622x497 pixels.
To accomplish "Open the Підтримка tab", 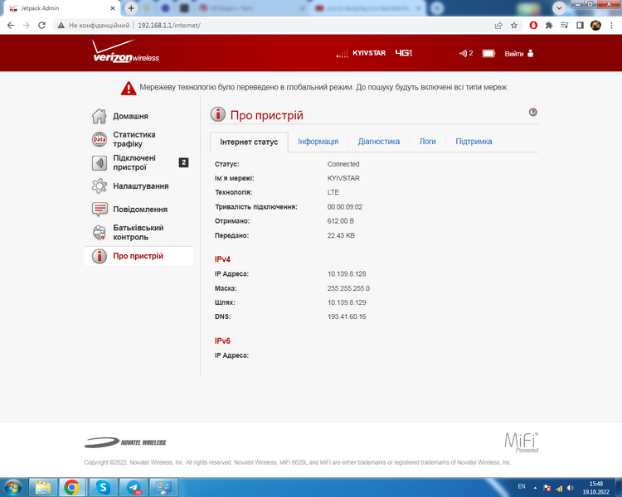I will click(x=474, y=142).
